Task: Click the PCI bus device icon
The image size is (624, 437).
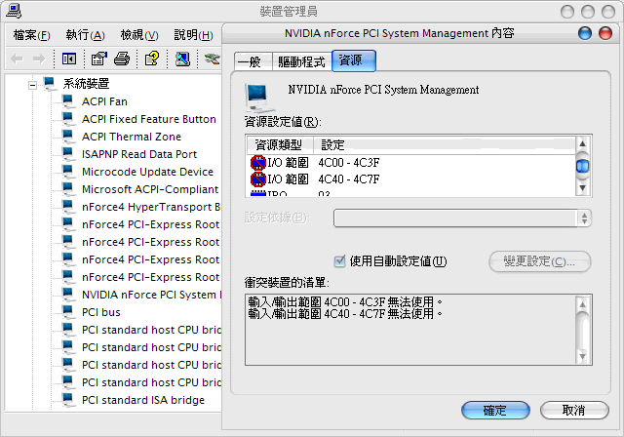Action: [x=69, y=312]
